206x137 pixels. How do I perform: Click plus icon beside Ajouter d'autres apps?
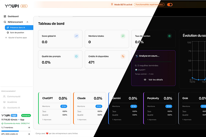point(6,38)
